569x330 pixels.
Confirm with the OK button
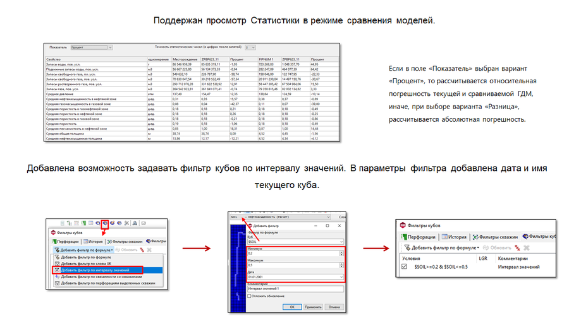click(x=292, y=307)
